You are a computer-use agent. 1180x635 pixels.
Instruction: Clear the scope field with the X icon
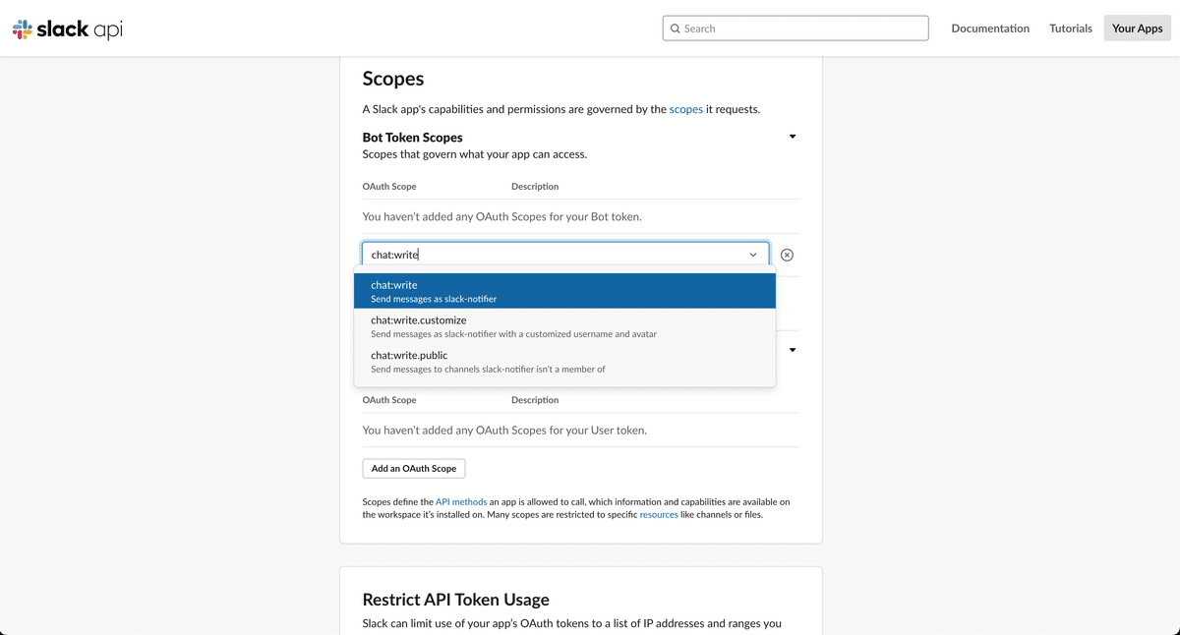787,255
